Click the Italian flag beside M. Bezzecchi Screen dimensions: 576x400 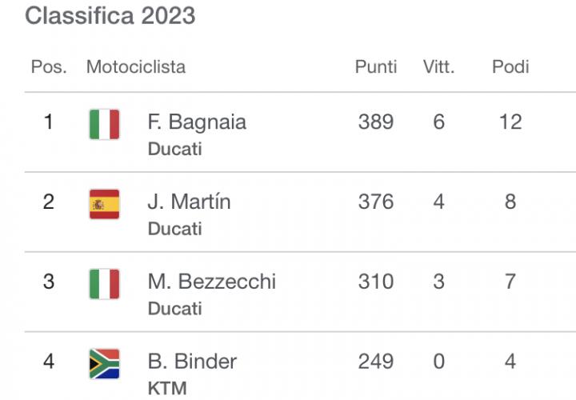click(104, 284)
